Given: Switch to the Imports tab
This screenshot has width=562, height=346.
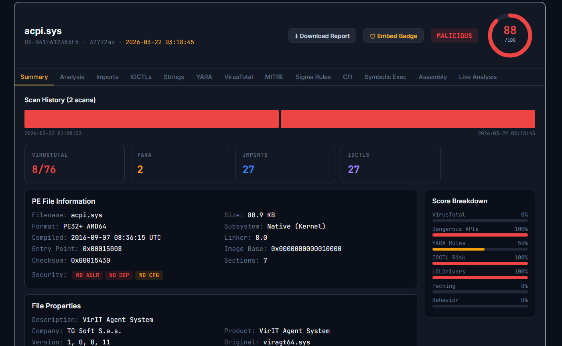Looking at the screenshot, I should click(107, 77).
